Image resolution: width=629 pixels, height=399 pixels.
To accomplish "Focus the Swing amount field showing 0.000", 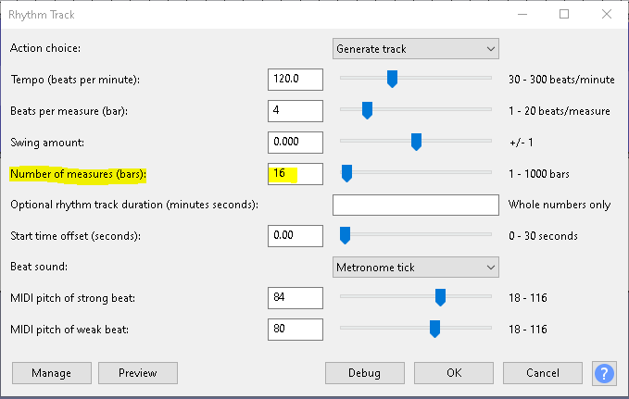I will [x=296, y=143].
